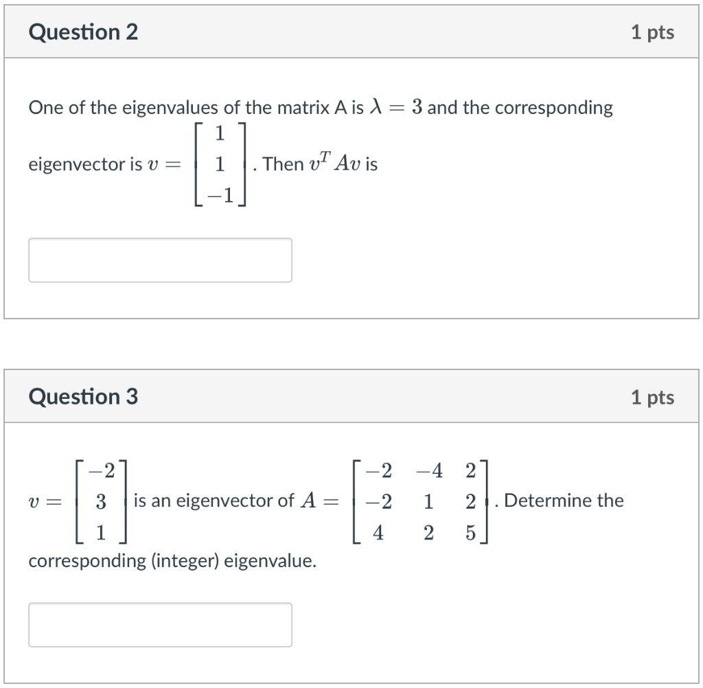This screenshot has height=688, width=703.
Task: Click the λ = 3 expression
Action: pyautogui.click(x=396, y=106)
